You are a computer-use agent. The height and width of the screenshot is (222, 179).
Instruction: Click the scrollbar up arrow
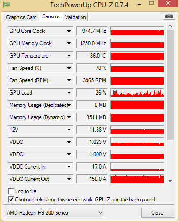click(x=170, y=26)
